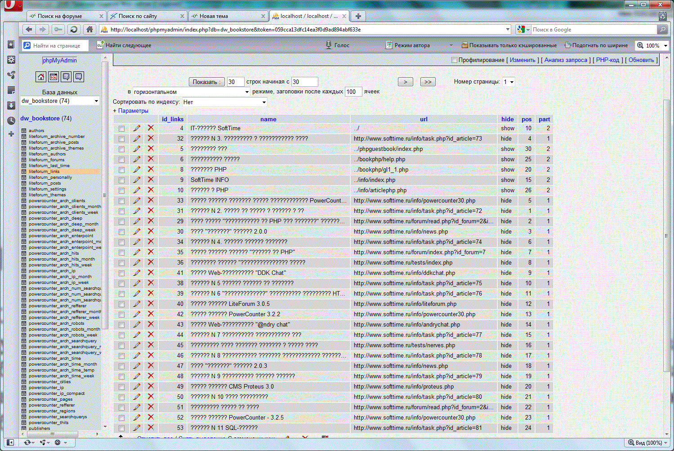Open the password wand key button
The width and height of the screenshot is (674, 451).
pos(58,30)
